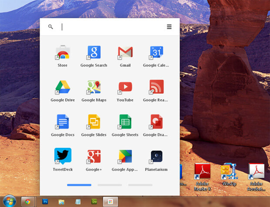The height and width of the screenshot is (207, 270).
Task: Launch the Google Calendar app
Action: 156,53
